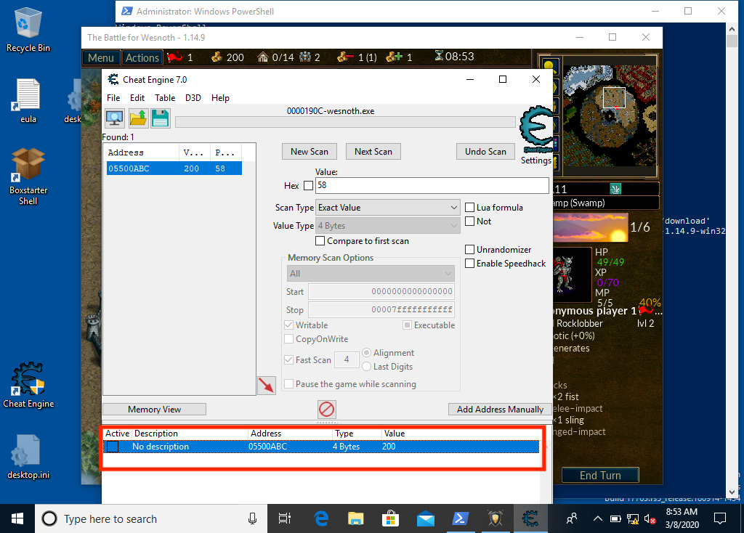This screenshot has width=744, height=533.
Task: Launch the Cheat Engine desktop shortcut
Action: coord(28,385)
